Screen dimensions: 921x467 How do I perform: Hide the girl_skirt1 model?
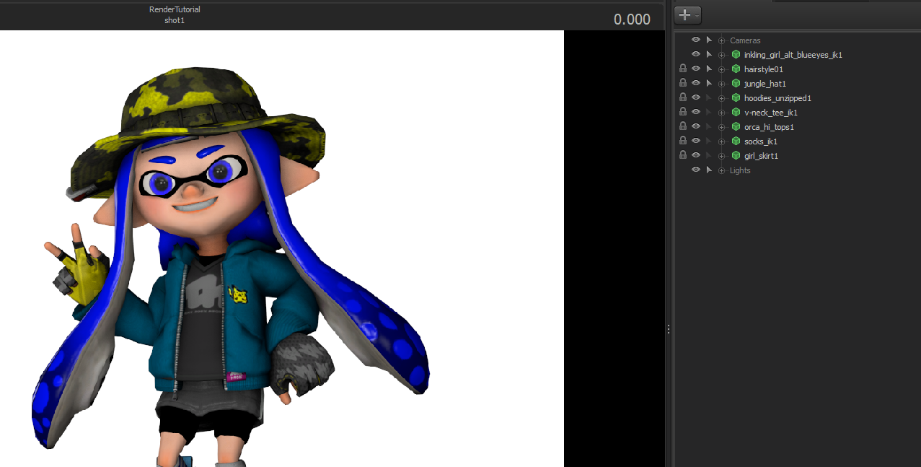coord(696,155)
